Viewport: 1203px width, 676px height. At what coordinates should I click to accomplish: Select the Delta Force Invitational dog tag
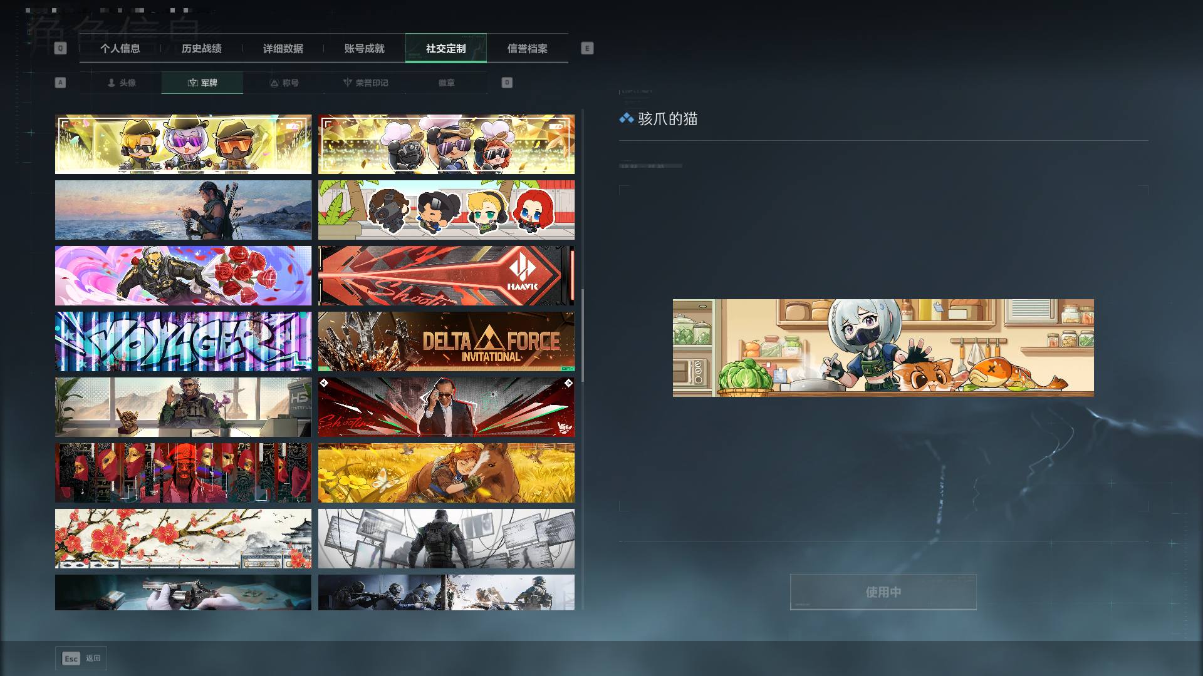point(446,342)
